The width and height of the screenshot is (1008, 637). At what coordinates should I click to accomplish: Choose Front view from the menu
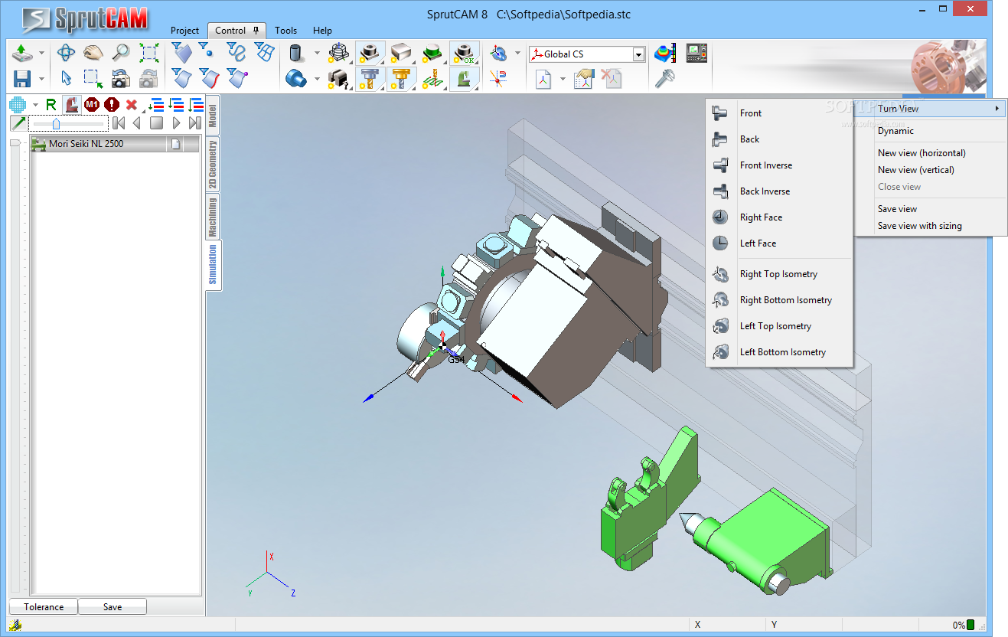click(x=778, y=113)
